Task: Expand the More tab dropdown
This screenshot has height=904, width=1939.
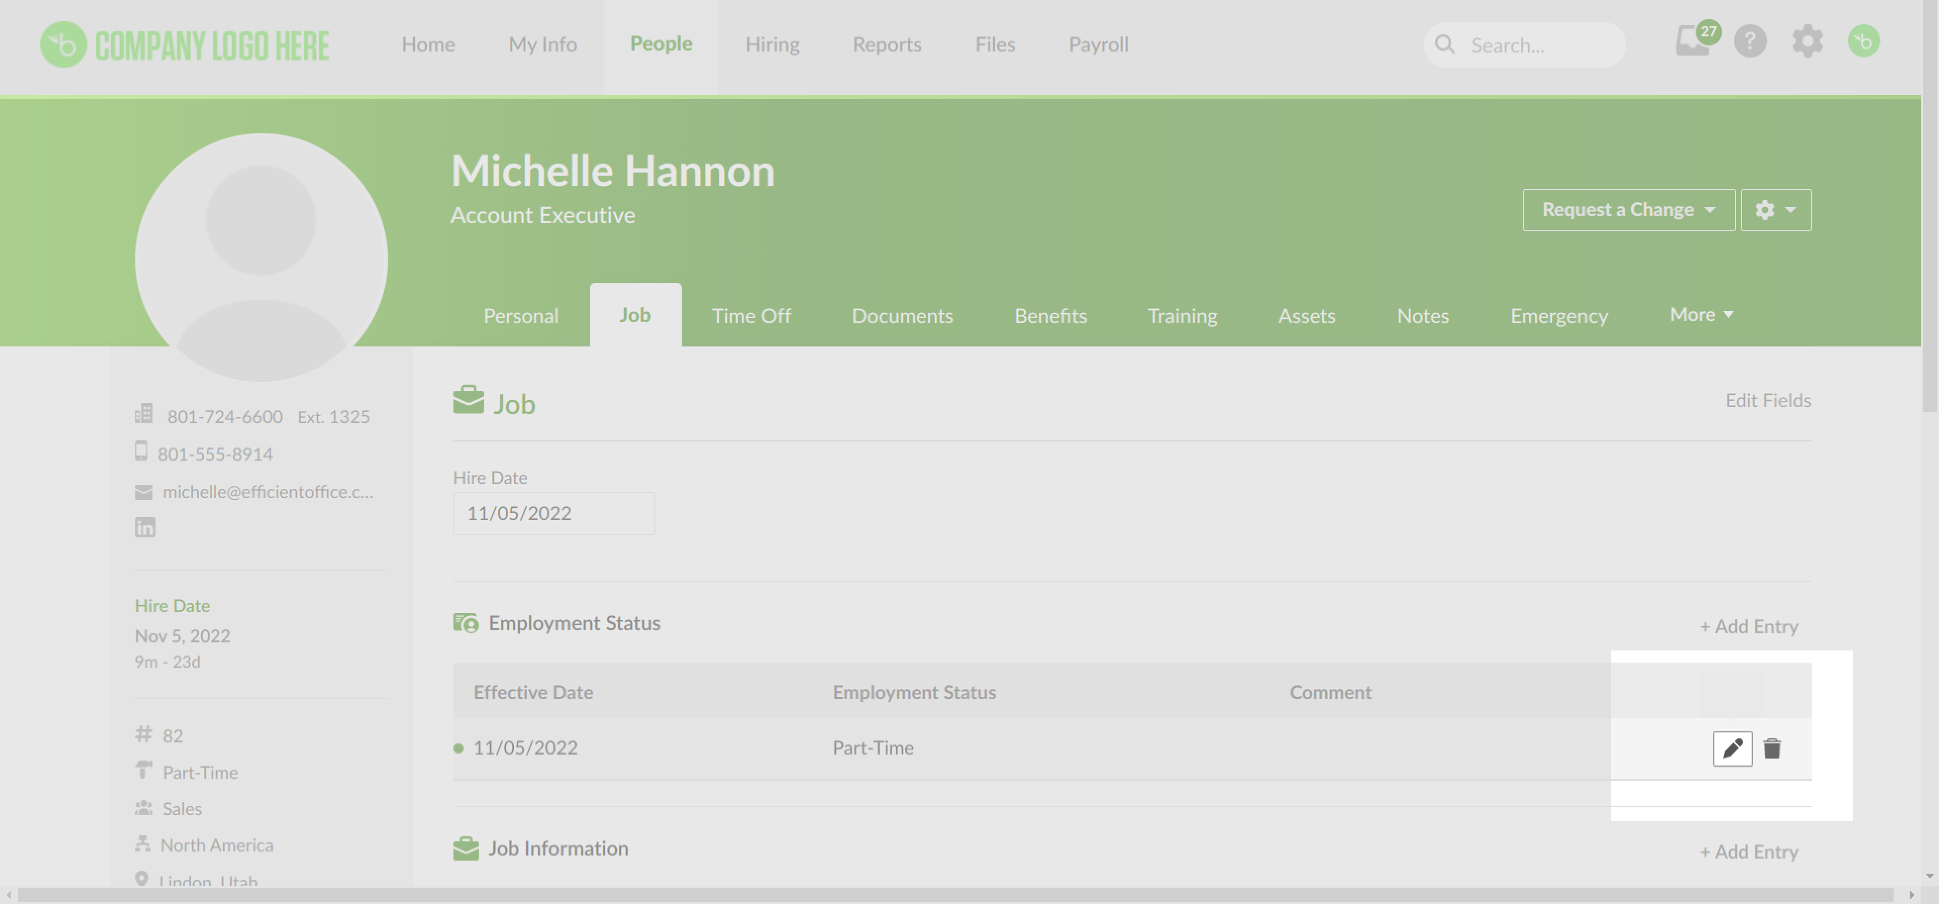Action: point(1700,315)
